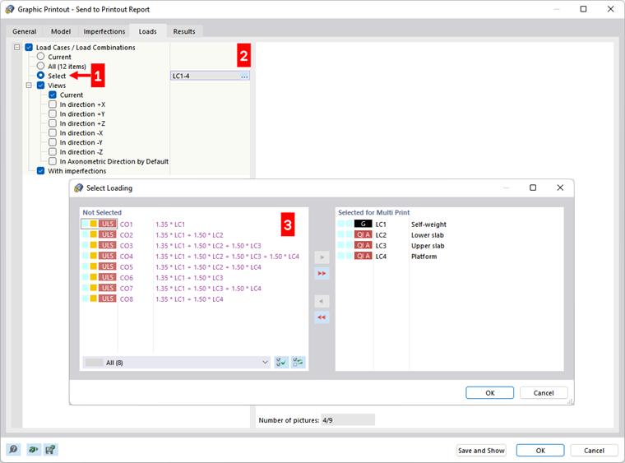Click the single-arrow remove from selection button
This screenshot has height=463, width=625.
(322, 301)
